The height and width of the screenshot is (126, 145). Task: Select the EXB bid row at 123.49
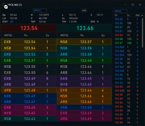coord(29,78)
